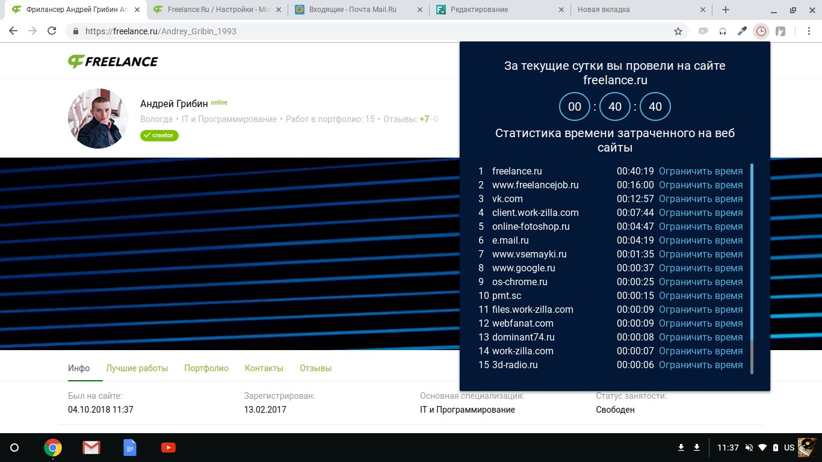Open Google Docs from the shelf
822x462 pixels.
point(130,448)
